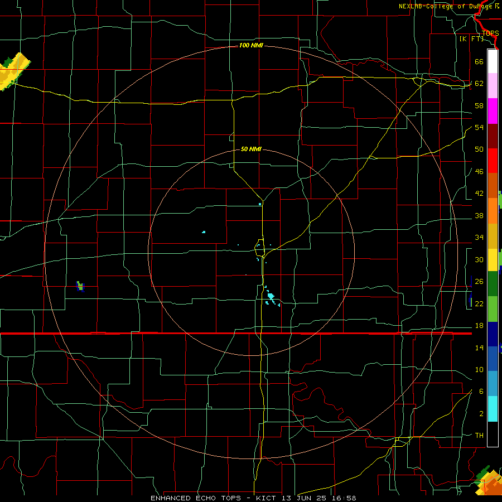502x502 pixels.
Task: Click the white swatch in the tops legend
Action: click(x=493, y=61)
